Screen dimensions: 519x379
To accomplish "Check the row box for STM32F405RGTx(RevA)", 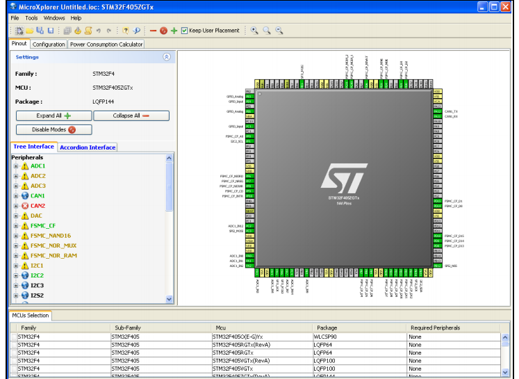I will coord(14,345).
